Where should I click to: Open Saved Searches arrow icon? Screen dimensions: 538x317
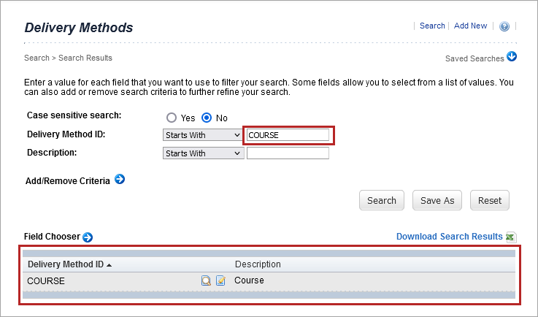pos(512,57)
